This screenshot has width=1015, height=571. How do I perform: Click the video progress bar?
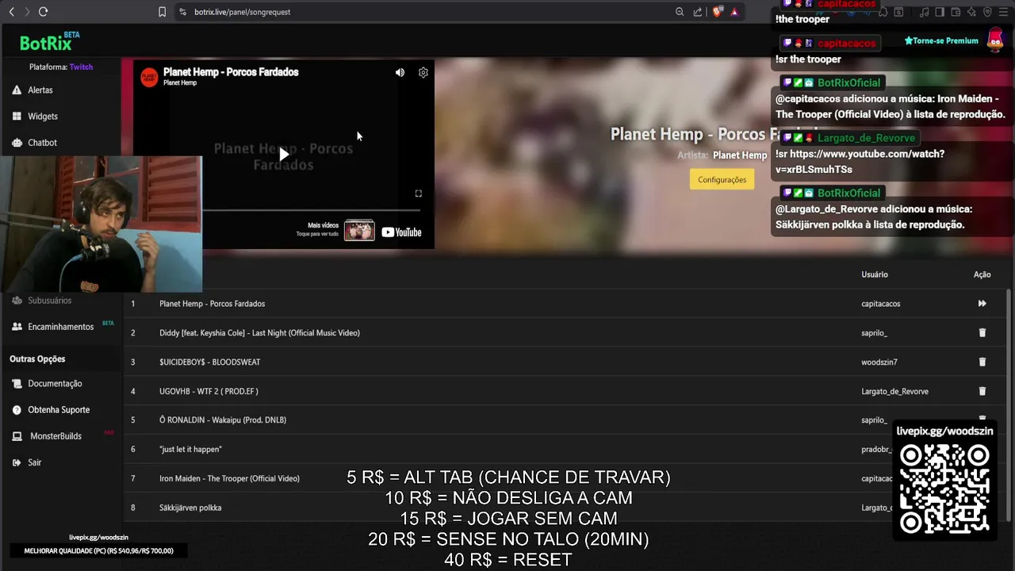pos(312,210)
